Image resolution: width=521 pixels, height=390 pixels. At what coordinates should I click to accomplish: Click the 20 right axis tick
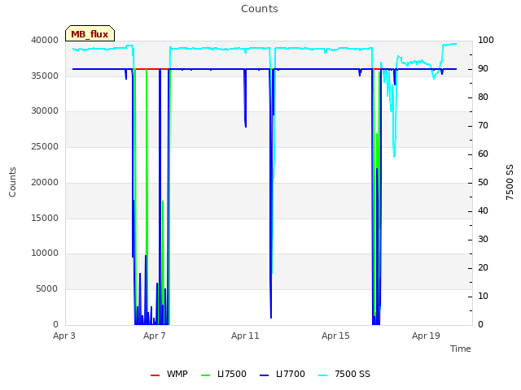pyautogui.click(x=483, y=268)
